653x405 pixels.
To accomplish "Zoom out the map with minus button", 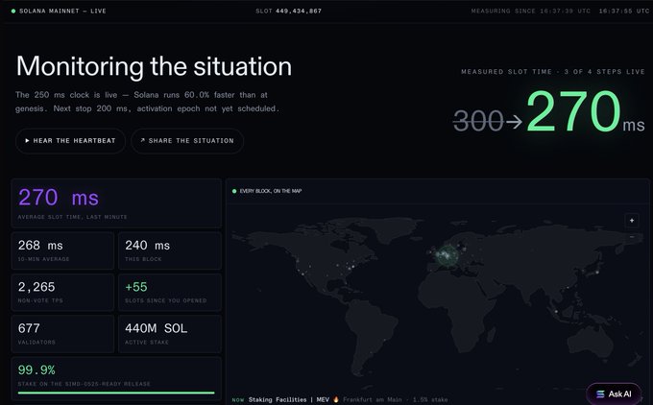I will [x=632, y=237].
